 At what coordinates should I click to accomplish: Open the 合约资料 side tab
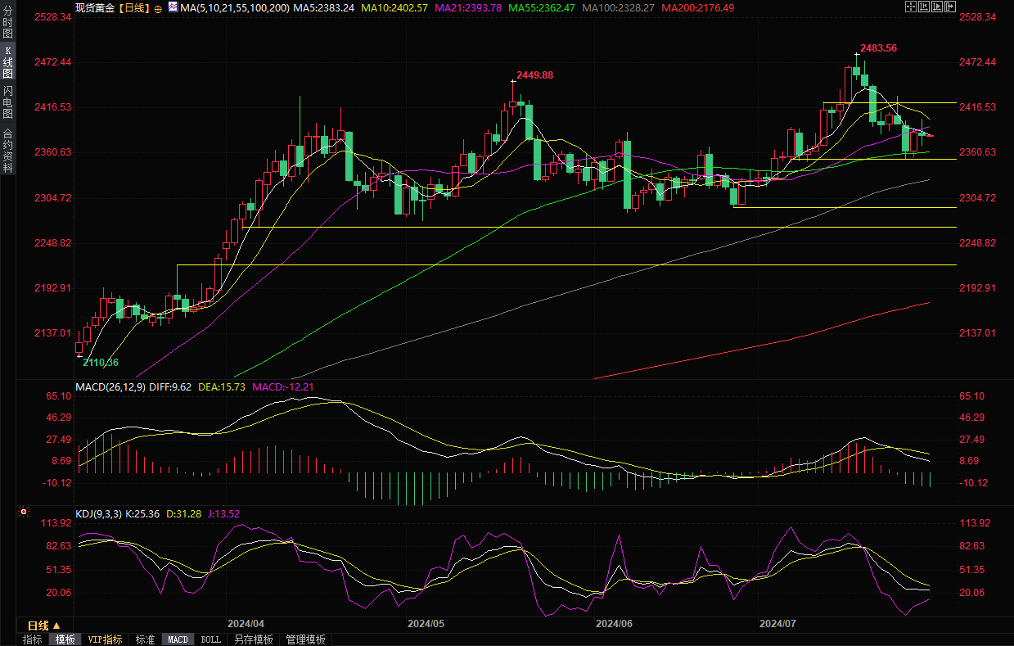(7, 150)
